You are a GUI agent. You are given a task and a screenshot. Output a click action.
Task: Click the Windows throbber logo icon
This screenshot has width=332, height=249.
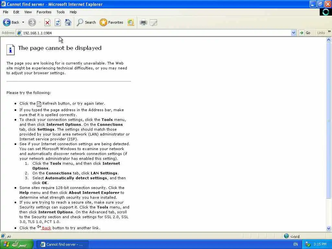point(326,12)
